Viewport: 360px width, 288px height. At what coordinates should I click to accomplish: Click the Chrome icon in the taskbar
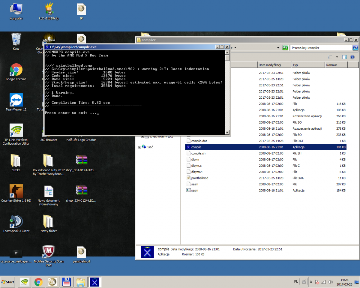(38, 282)
